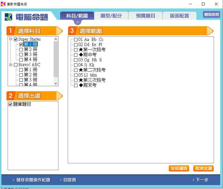Click scroll down arrow in subject list
Viewport: 223px width, 189px height.
click(56, 84)
